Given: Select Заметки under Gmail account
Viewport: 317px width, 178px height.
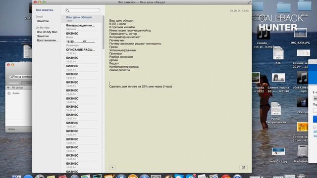Looking at the screenshot, I should 43,21.
